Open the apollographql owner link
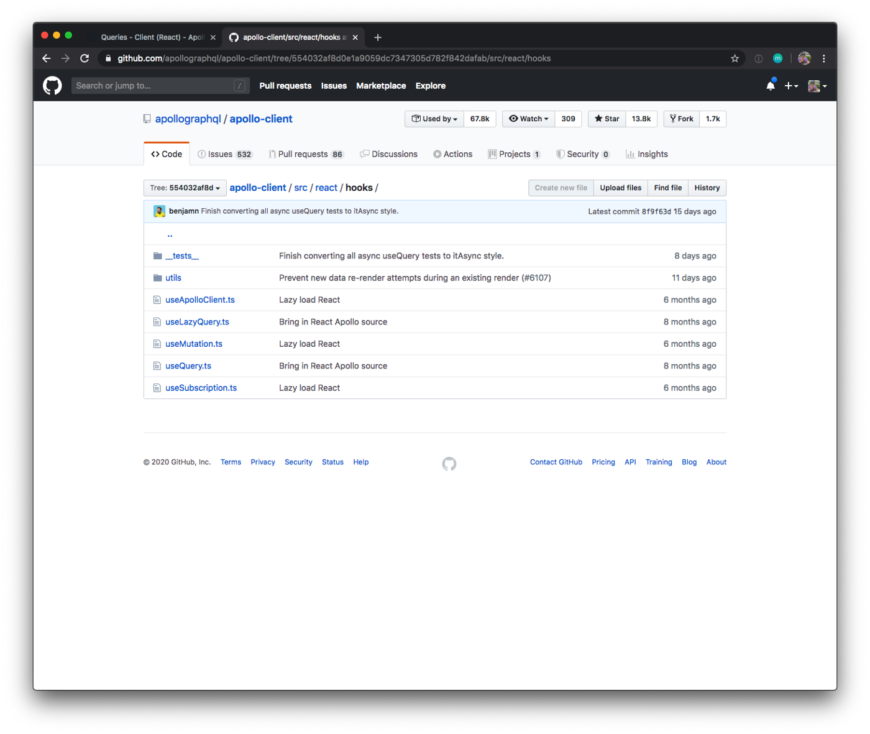This screenshot has width=870, height=734. [x=188, y=119]
